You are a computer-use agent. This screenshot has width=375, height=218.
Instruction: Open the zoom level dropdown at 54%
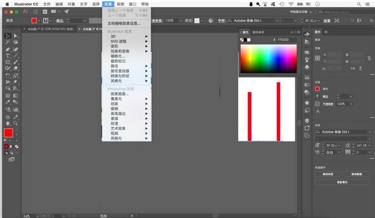37,216
